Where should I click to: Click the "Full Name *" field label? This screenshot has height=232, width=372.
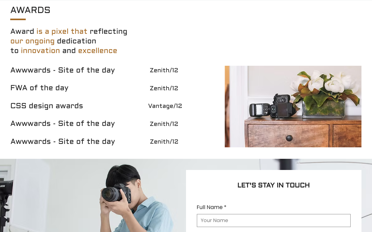pyautogui.click(x=212, y=207)
